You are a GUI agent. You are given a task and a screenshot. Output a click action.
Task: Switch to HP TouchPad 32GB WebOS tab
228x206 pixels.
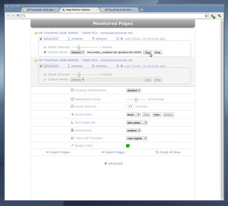click(x=119, y=10)
